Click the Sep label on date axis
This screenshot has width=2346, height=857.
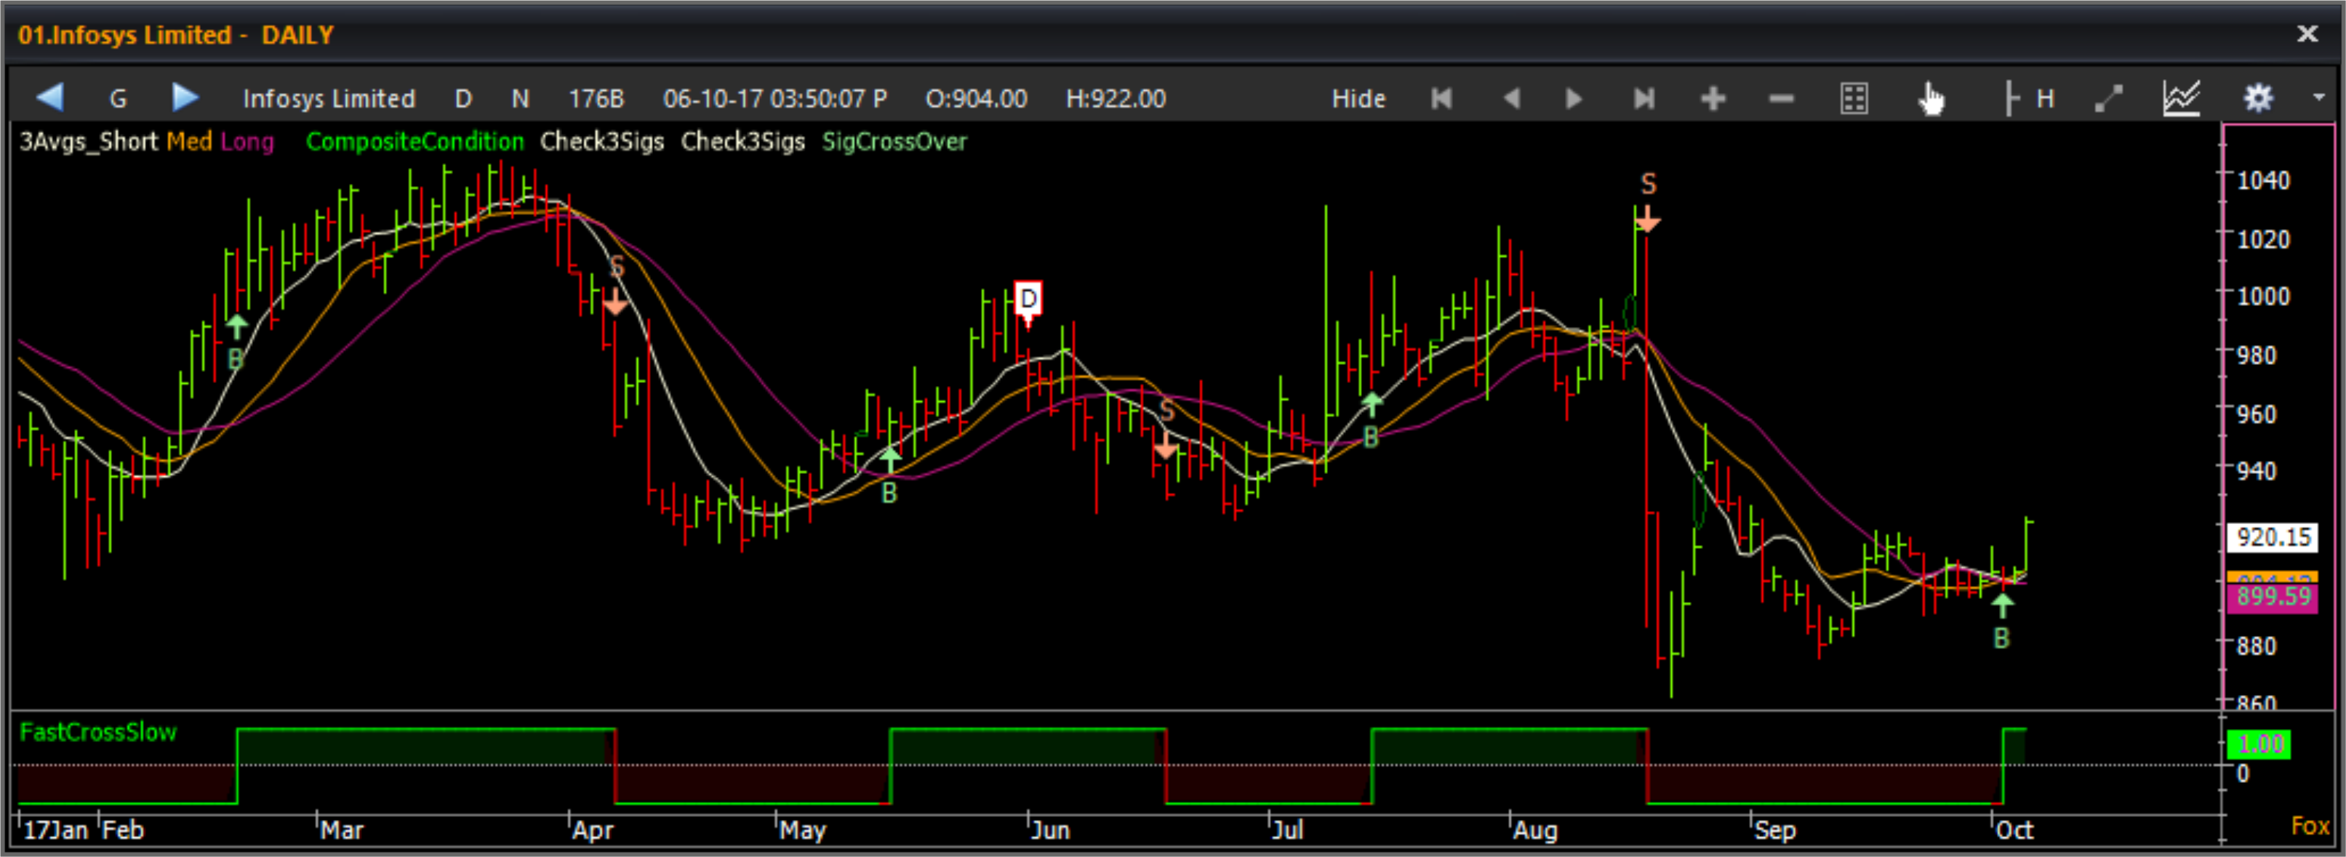[x=1775, y=831]
